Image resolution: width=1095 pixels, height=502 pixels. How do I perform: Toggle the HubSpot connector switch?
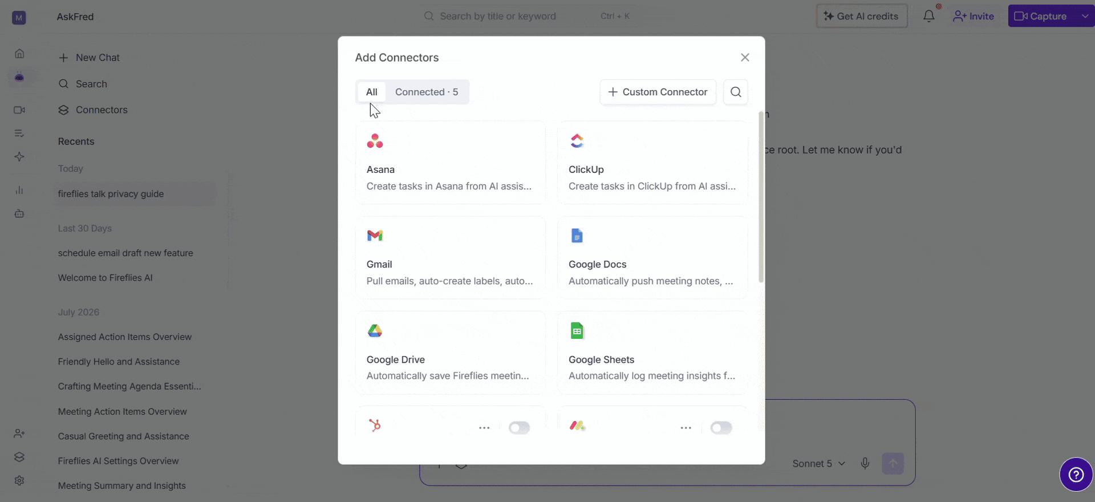tap(519, 428)
